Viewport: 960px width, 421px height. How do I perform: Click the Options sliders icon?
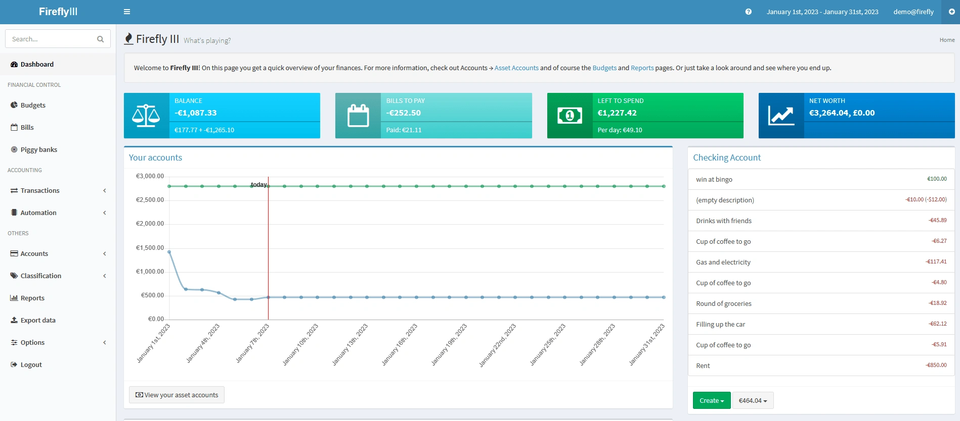(x=14, y=342)
